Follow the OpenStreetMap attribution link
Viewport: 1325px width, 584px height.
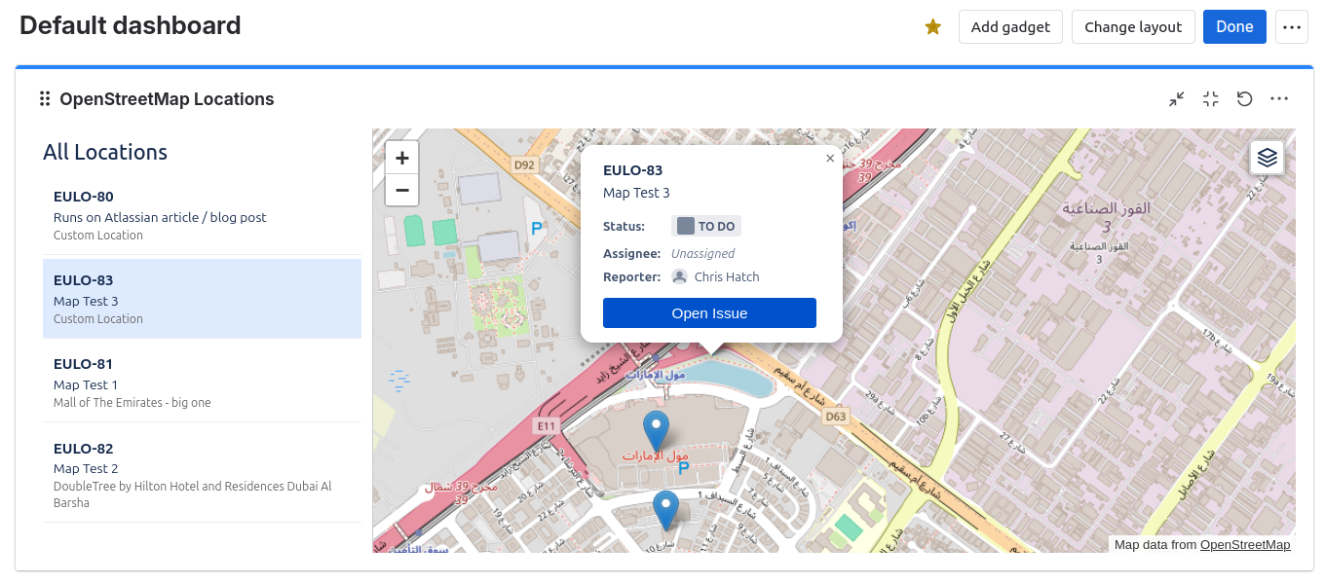[1244, 545]
